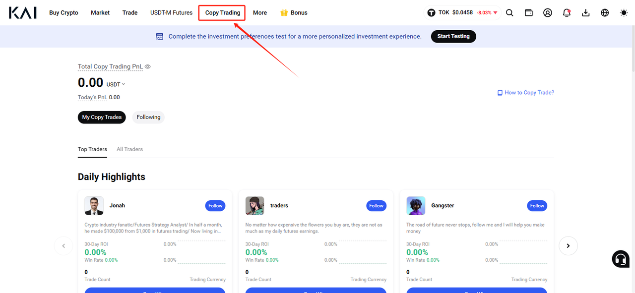Open How to Copy Trade link
The height and width of the screenshot is (293, 635).
pyautogui.click(x=529, y=93)
